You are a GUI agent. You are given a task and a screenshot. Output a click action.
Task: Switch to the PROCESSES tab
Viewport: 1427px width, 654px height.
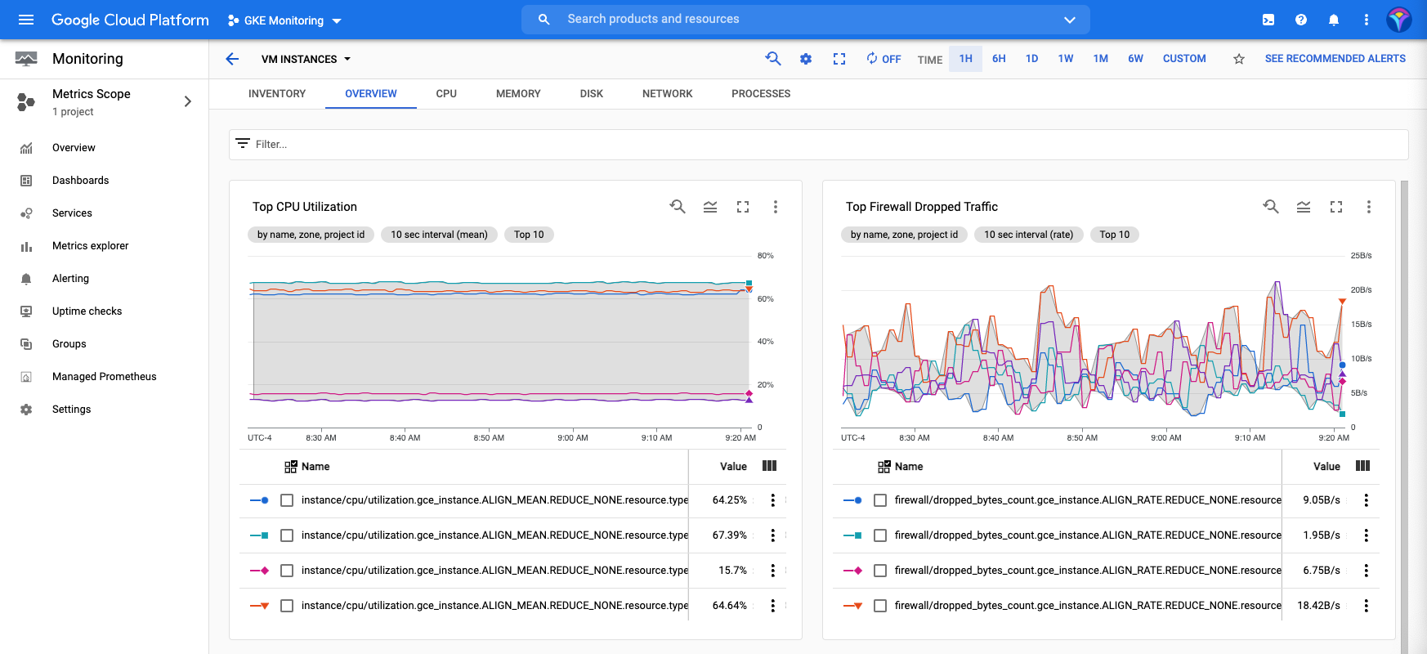[x=761, y=94]
